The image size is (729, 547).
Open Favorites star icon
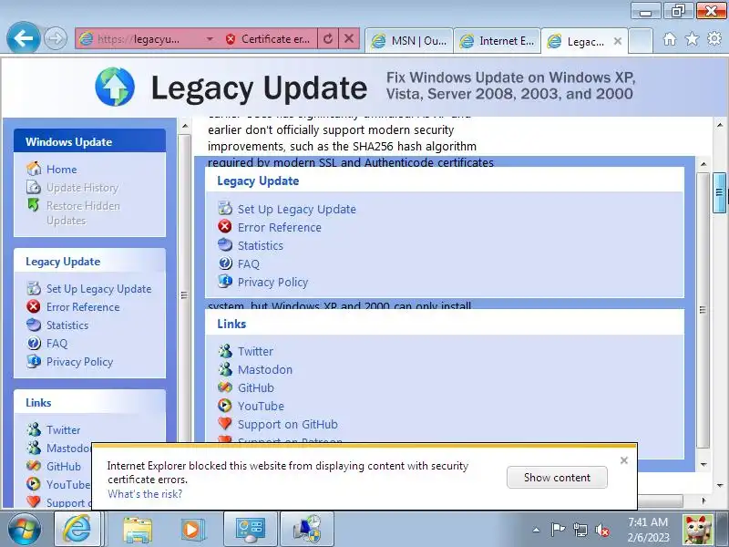692,39
